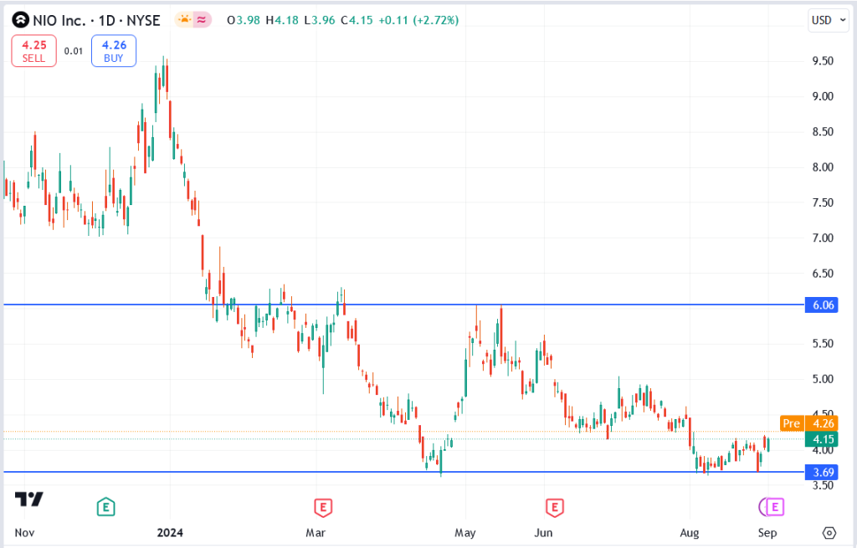Click the red earnings E marker near Jun

555,507
